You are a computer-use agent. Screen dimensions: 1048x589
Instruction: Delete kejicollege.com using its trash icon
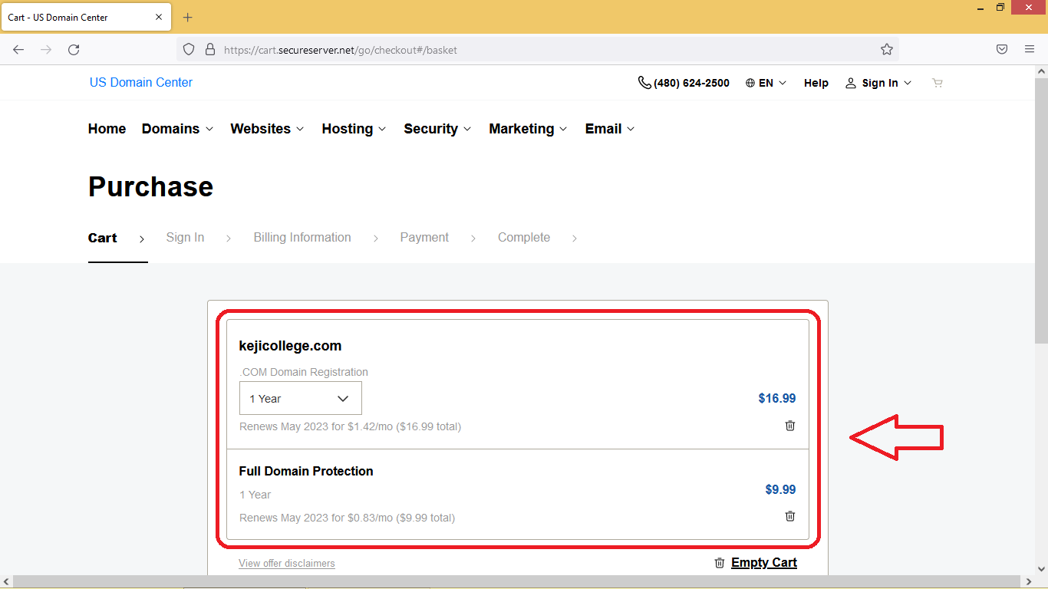click(790, 426)
